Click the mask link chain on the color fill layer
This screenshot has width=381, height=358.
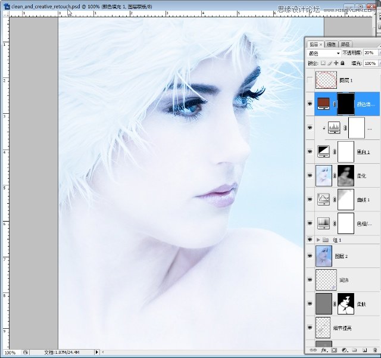[335, 104]
